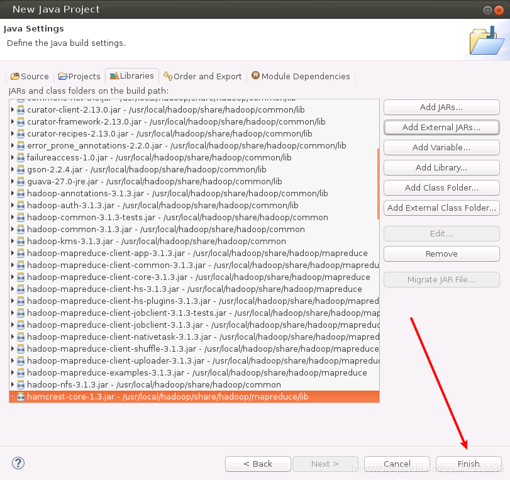Screen dimensions: 510x480
Task: Click the jar icon of gson-2.2.4.jar
Action: point(21,170)
